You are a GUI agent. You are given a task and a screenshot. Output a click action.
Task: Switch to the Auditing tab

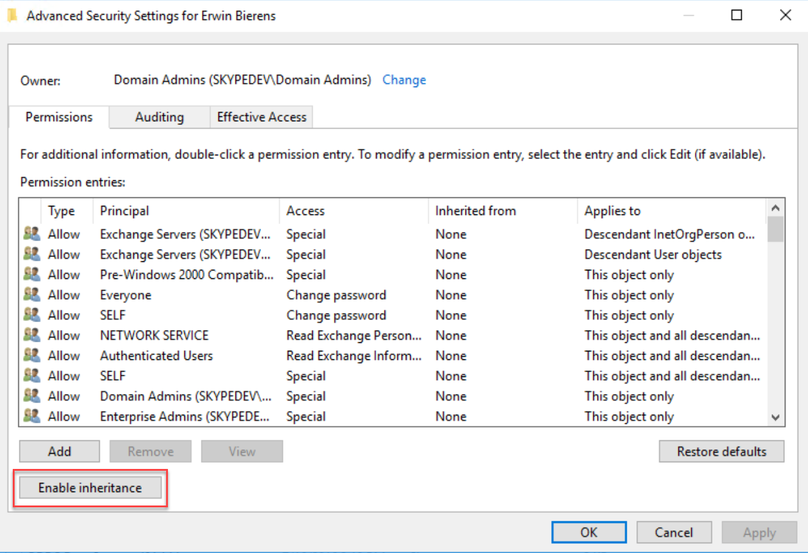[x=159, y=117]
